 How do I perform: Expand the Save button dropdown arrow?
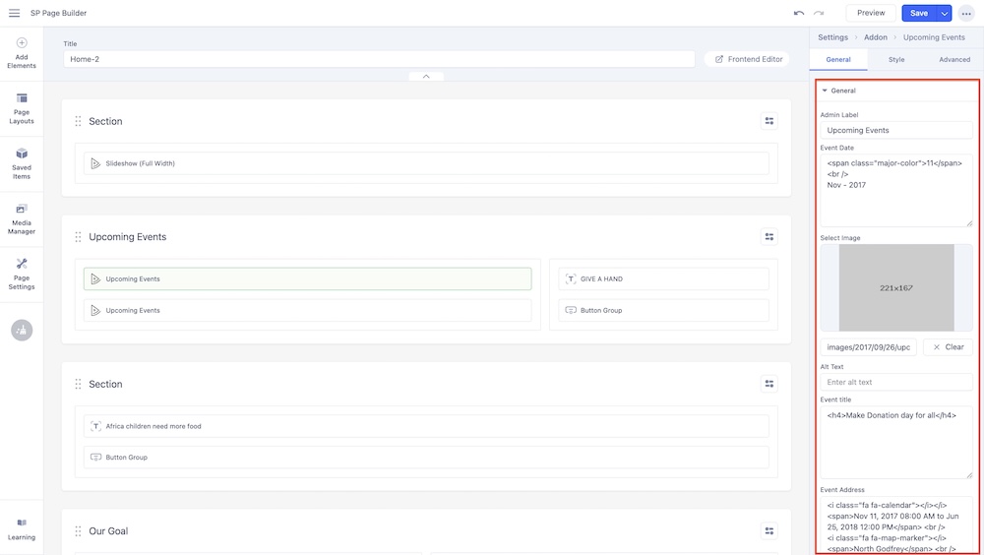945,13
